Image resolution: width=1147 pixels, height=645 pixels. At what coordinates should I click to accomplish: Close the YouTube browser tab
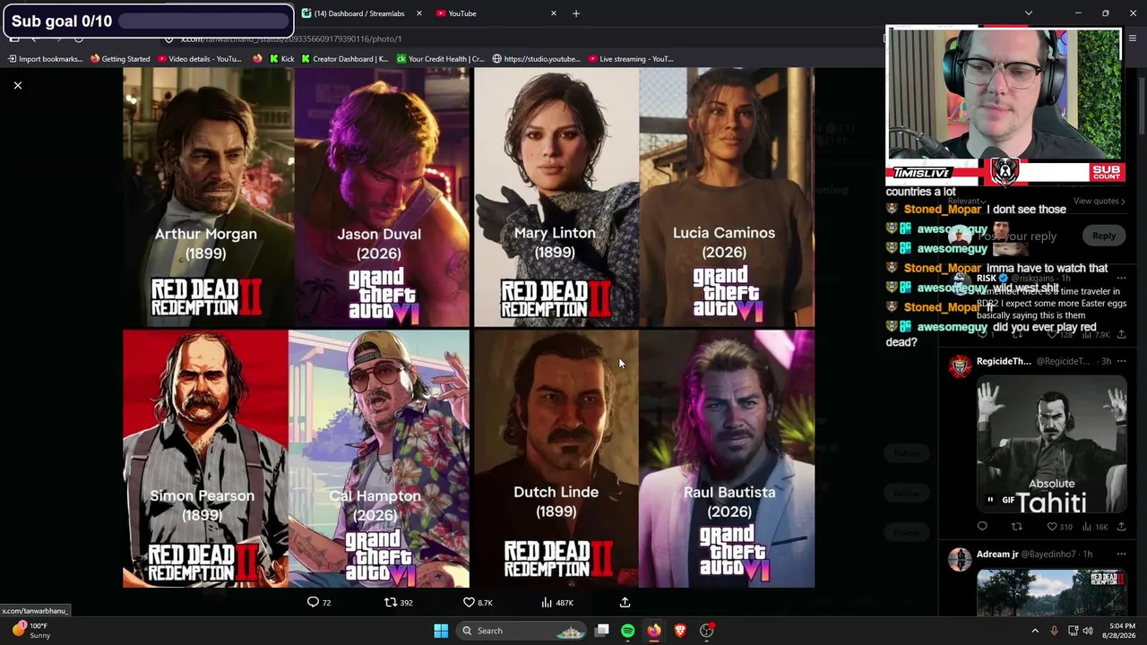pyautogui.click(x=553, y=13)
